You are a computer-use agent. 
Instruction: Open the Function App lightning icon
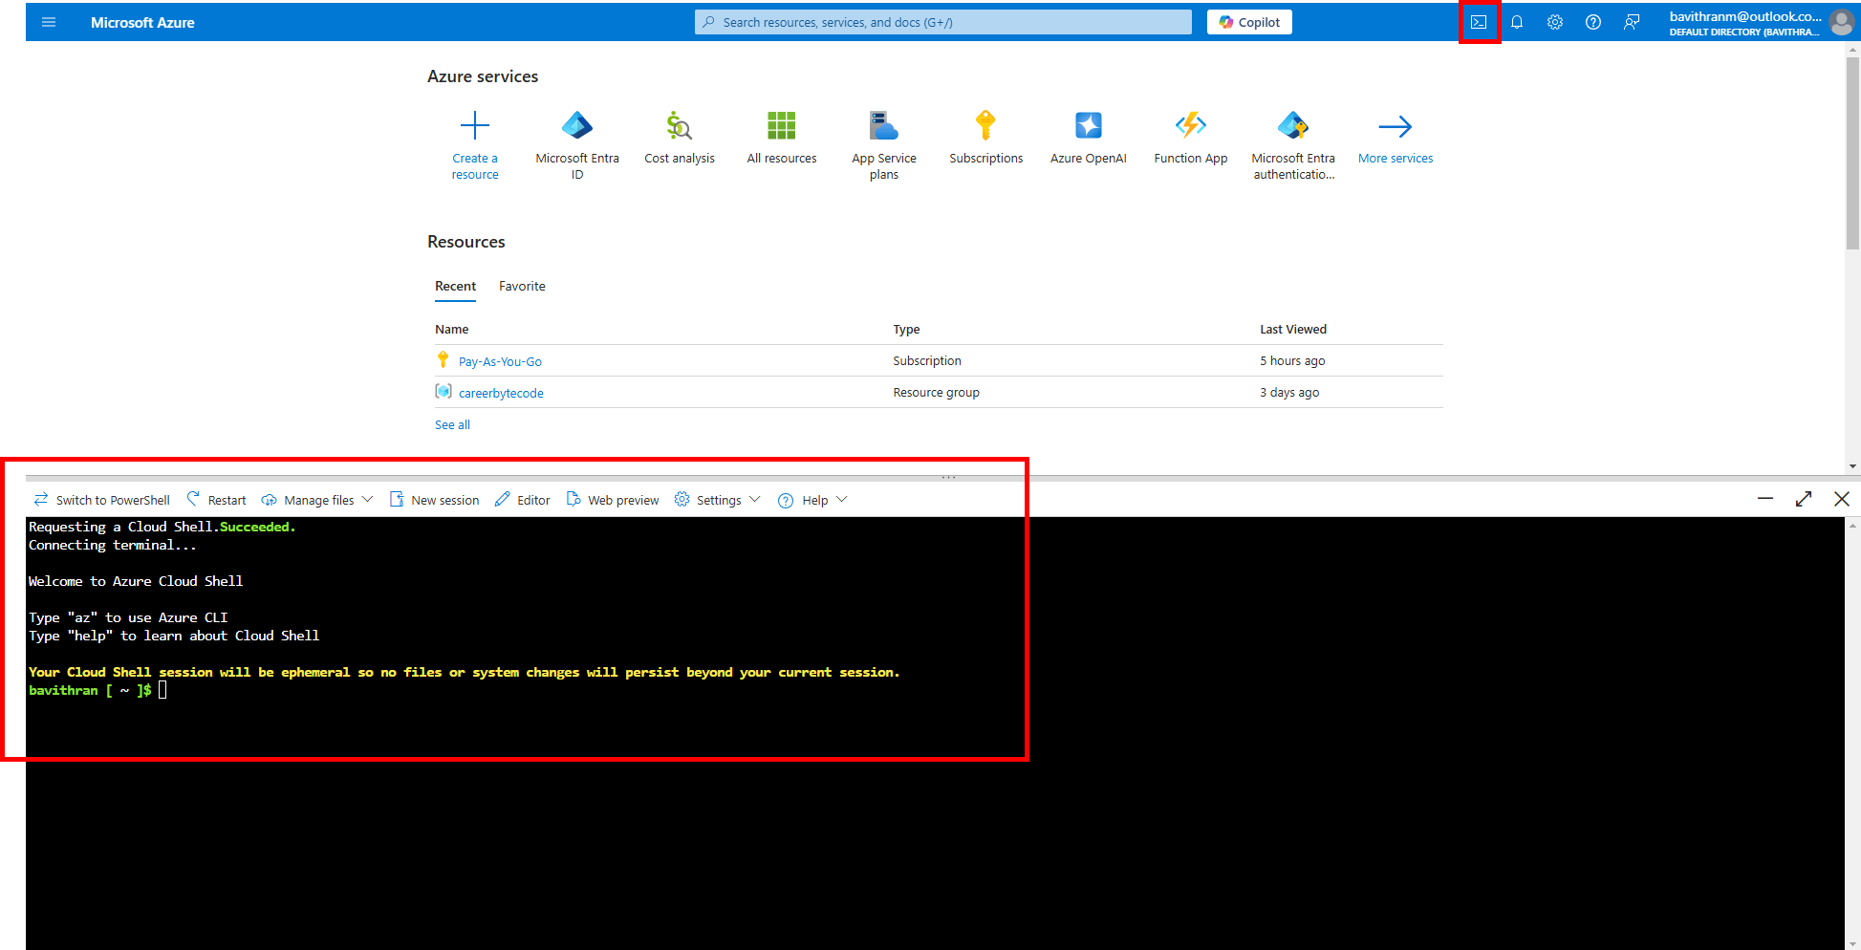1191,125
